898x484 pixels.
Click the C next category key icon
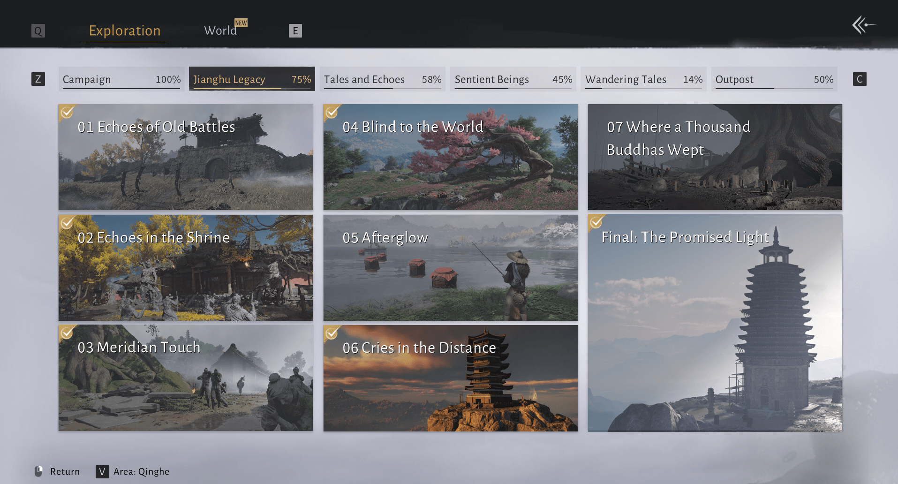point(859,79)
